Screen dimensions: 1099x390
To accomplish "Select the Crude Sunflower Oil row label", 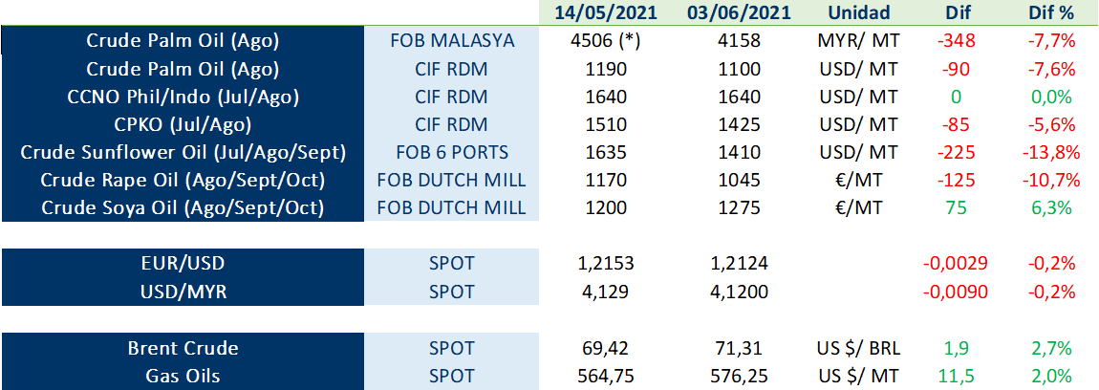I will click(183, 152).
